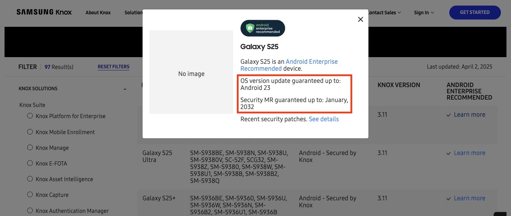The image size is (511, 216).
Task: Select Knox Platform for Enterprise radio button
Action: (30, 116)
